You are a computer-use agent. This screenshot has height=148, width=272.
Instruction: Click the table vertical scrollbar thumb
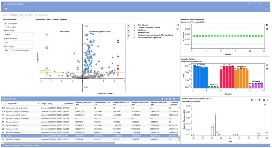(179, 137)
